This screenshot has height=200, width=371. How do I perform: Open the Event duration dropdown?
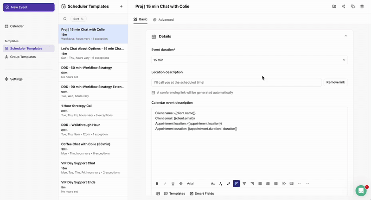pyautogui.click(x=249, y=60)
